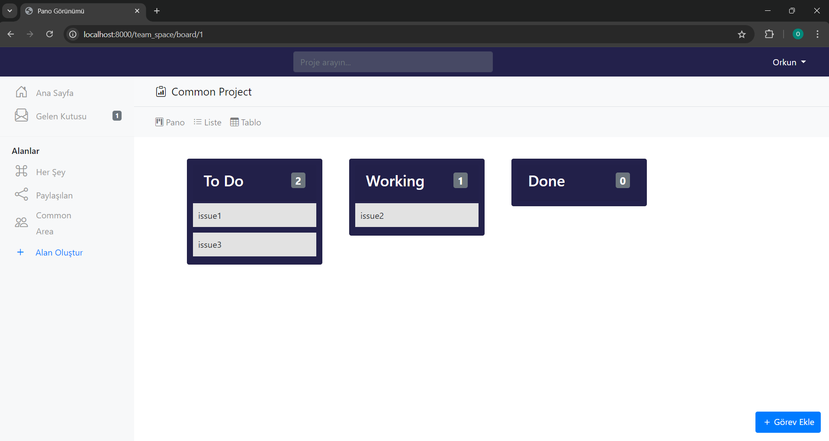829x441 pixels.
Task: Select issue2 card in Working column
Action: coord(416,215)
